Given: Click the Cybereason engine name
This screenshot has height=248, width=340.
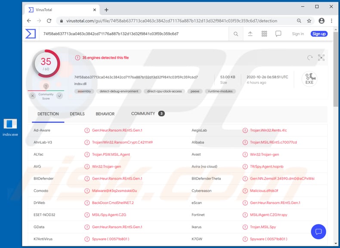Looking at the screenshot, I should point(201,191).
